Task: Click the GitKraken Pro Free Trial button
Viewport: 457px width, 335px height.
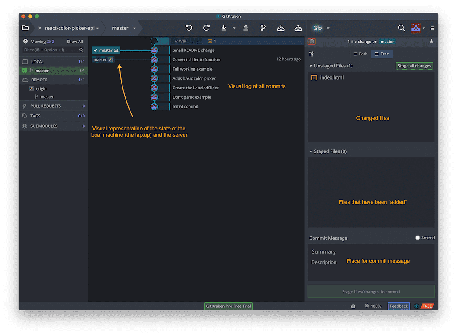Action: [228, 306]
